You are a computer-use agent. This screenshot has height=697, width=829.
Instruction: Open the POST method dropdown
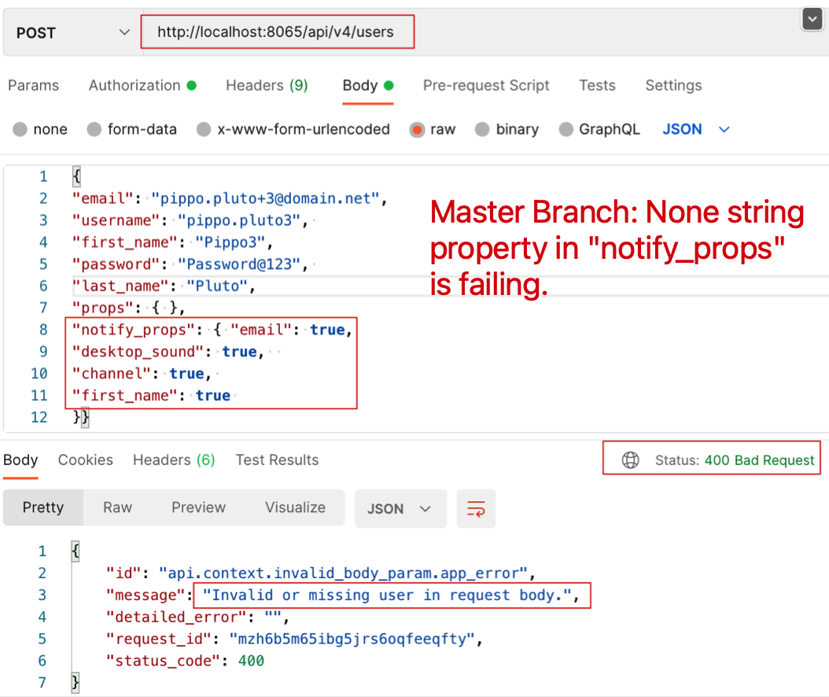[x=72, y=33]
